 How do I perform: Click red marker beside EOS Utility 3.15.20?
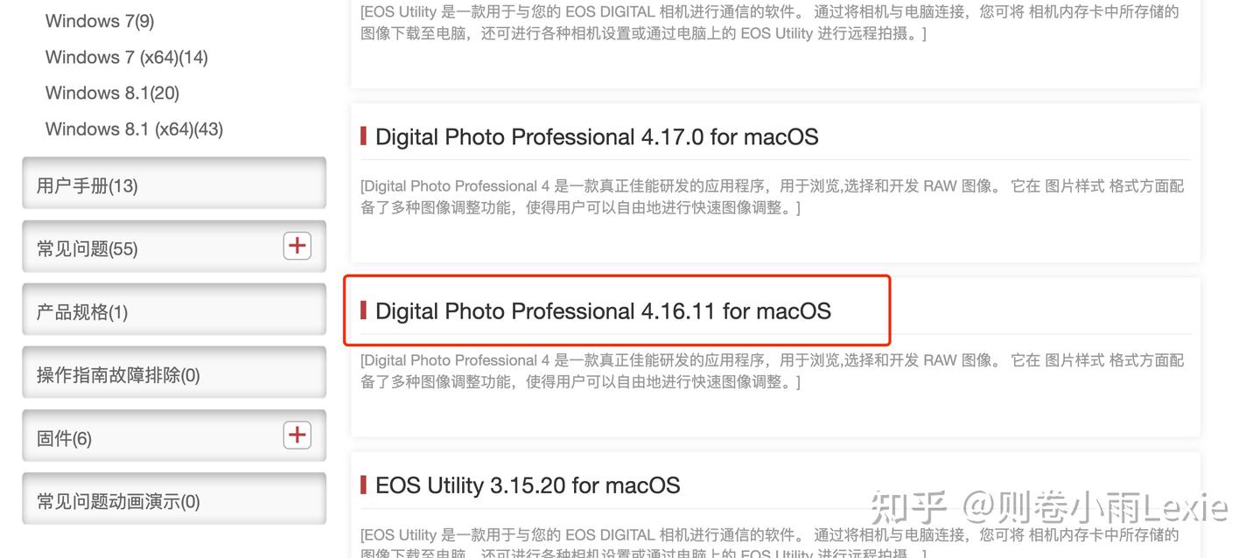click(363, 485)
